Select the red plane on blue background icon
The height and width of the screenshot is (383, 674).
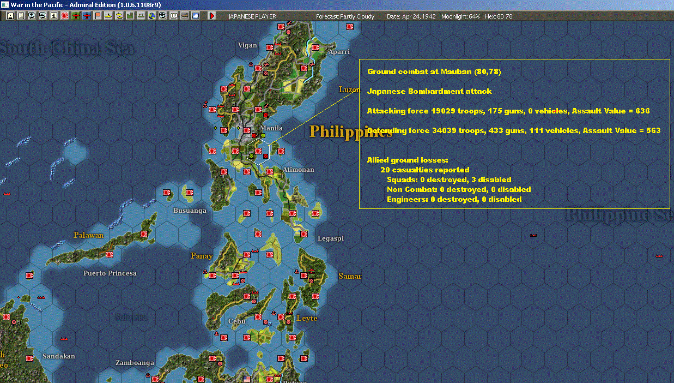click(x=87, y=16)
